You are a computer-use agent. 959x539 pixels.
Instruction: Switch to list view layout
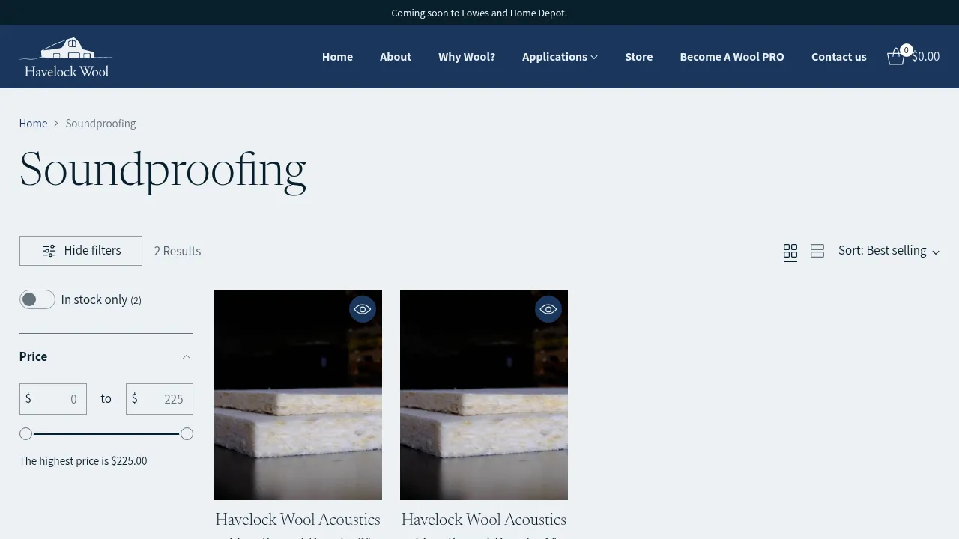tap(817, 252)
